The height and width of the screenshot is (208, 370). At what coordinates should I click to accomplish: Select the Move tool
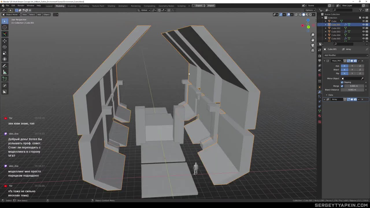click(x=5, y=41)
